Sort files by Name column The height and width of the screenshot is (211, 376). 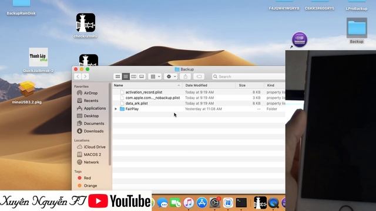point(147,86)
